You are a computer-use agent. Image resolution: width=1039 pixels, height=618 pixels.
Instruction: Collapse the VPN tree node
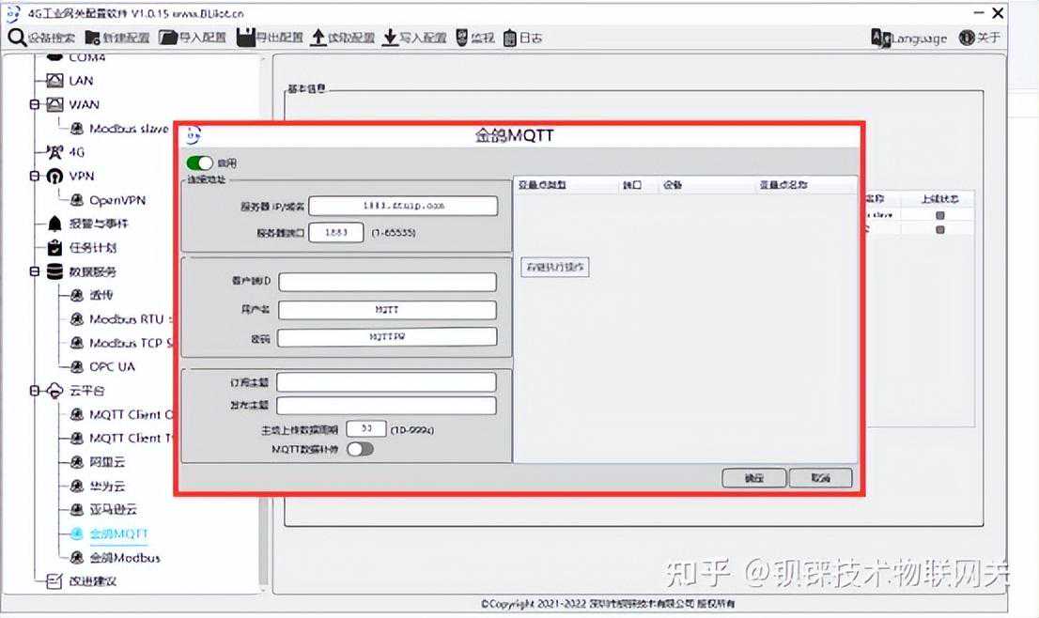coord(35,176)
